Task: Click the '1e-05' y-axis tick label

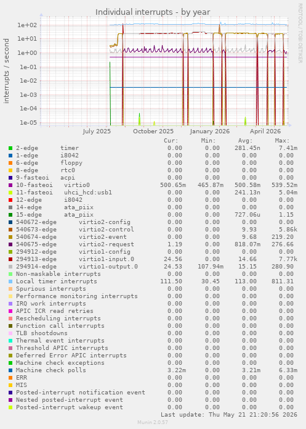Action: [x=28, y=123]
